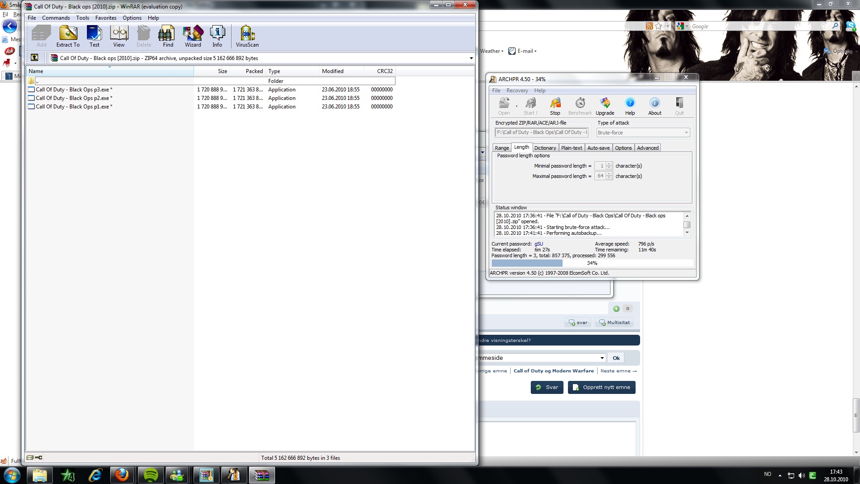This screenshot has height=484, width=860.
Task: Go to Neste emne link
Action: (x=618, y=371)
